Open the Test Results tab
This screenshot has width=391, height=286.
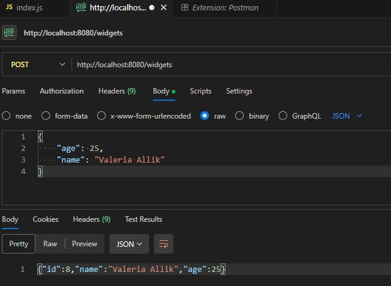pos(144,219)
